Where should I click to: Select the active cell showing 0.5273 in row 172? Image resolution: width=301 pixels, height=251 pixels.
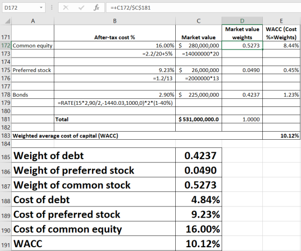242,46
